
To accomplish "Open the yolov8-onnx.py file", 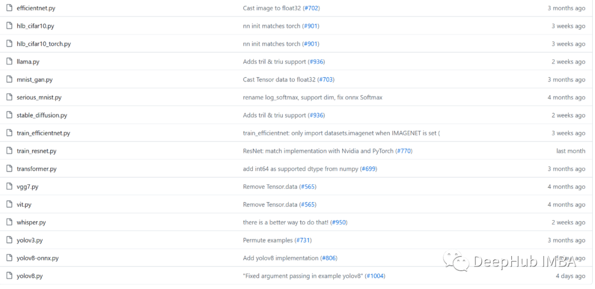I will [x=37, y=258].
